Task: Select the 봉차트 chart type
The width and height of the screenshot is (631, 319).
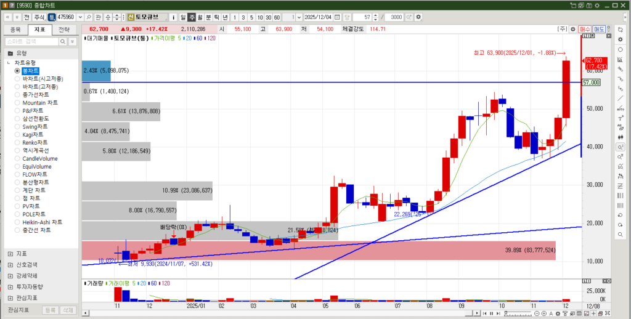Action: click(x=18, y=71)
